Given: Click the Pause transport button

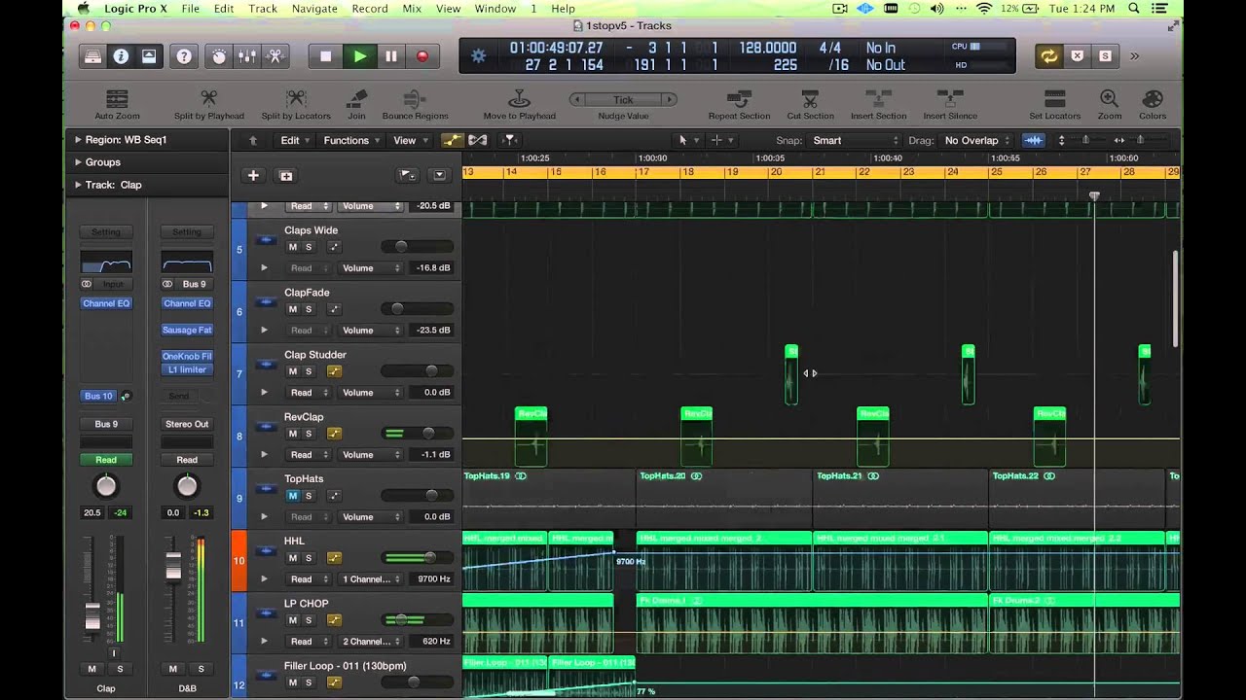Looking at the screenshot, I should (x=390, y=56).
